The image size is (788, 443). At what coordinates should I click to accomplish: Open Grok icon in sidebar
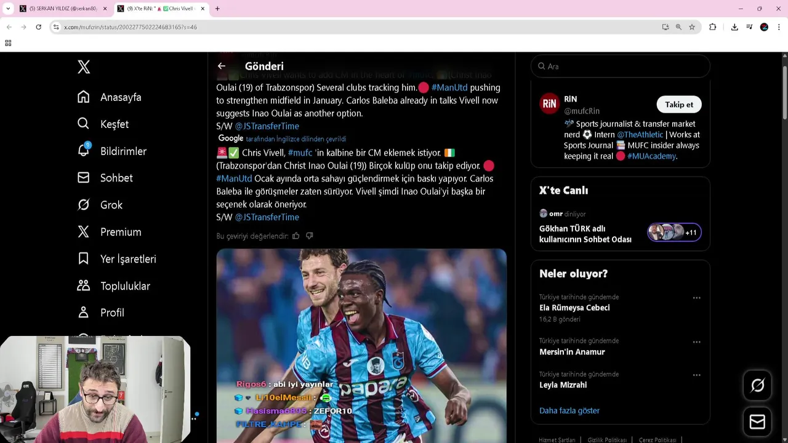click(84, 205)
